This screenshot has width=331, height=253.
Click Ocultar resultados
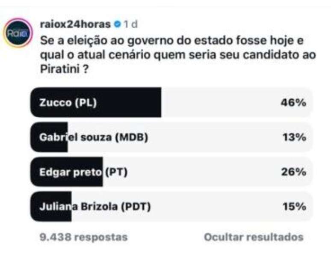[253, 237]
